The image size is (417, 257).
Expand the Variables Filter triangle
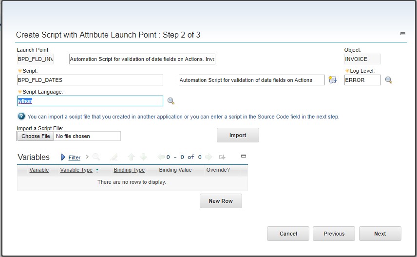point(63,157)
